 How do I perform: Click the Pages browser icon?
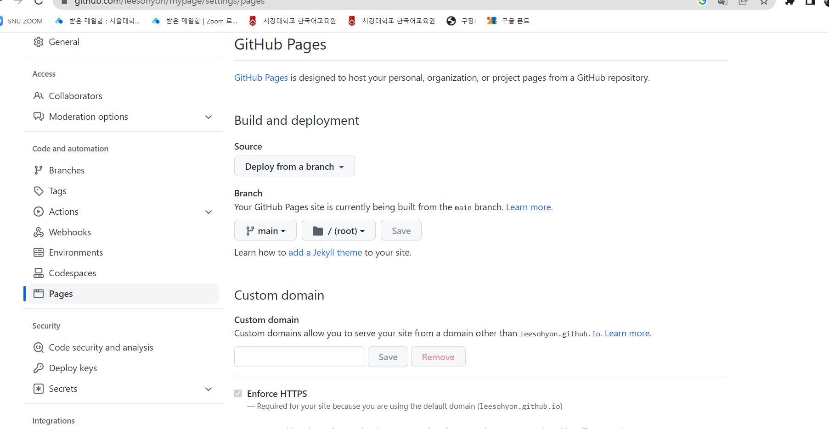(39, 294)
